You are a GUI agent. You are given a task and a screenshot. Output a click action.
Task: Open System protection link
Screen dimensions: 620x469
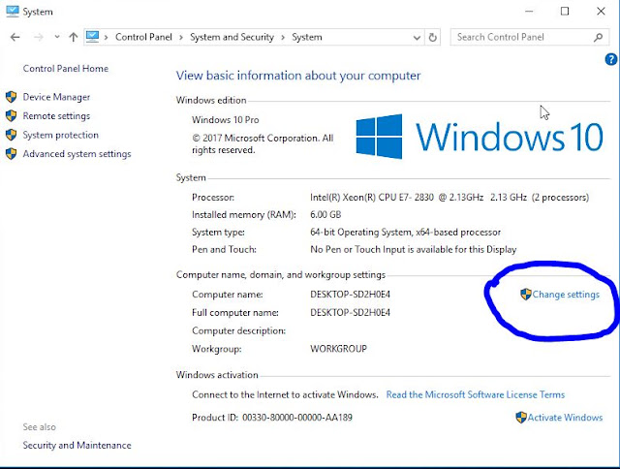(x=60, y=135)
